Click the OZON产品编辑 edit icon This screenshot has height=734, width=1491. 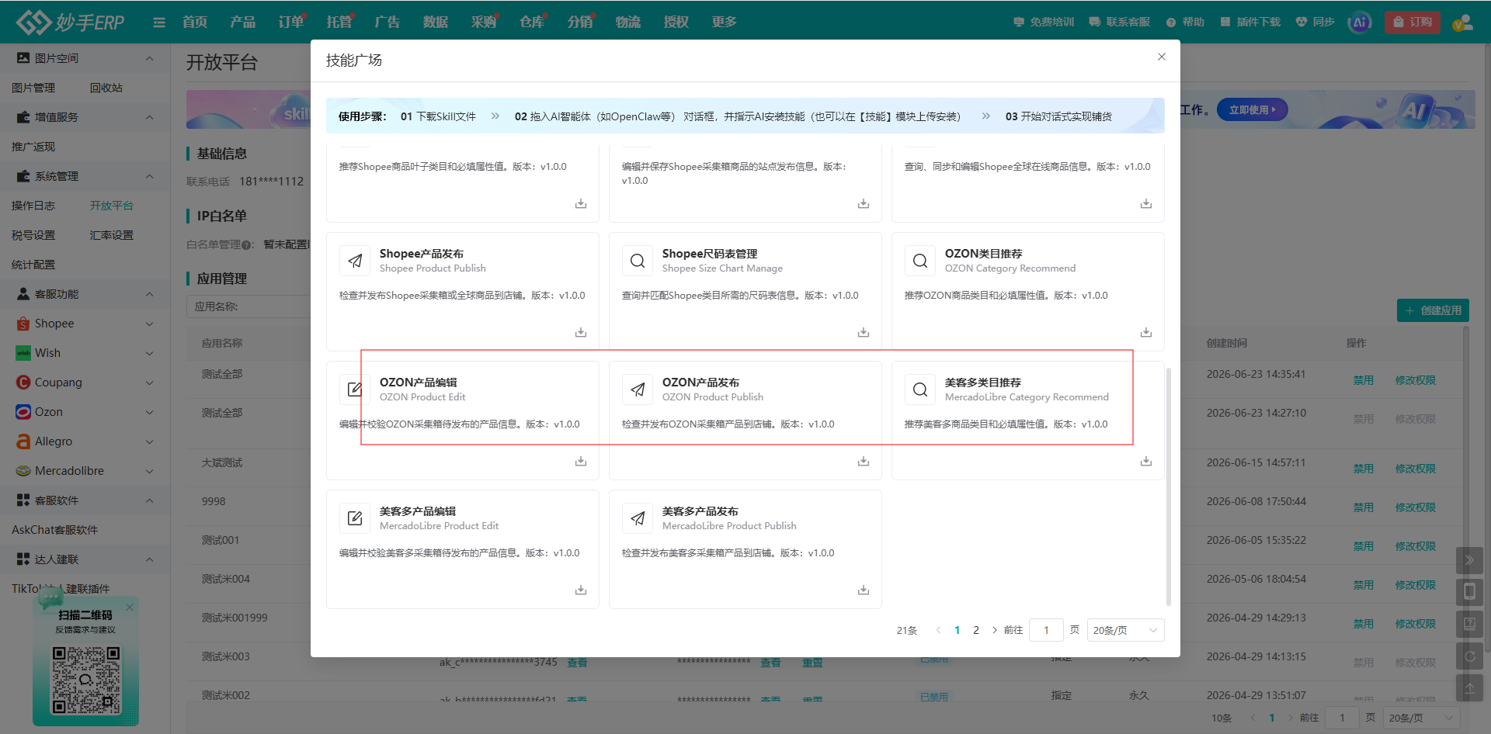click(x=355, y=390)
